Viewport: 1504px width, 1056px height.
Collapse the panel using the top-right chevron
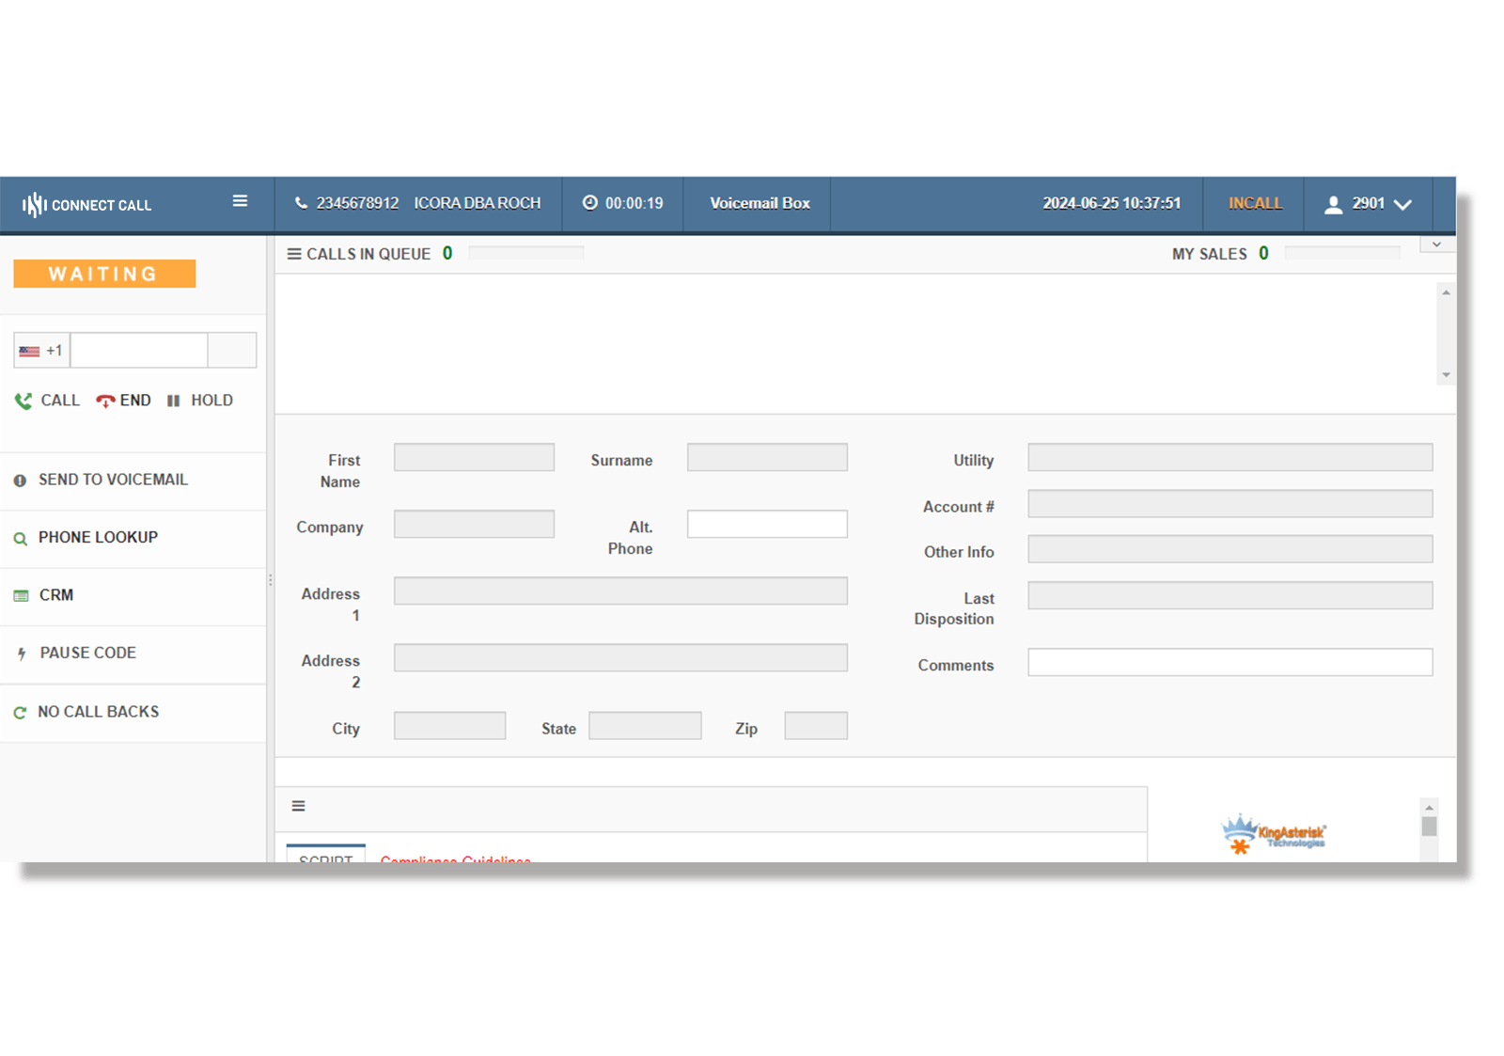tap(1436, 244)
